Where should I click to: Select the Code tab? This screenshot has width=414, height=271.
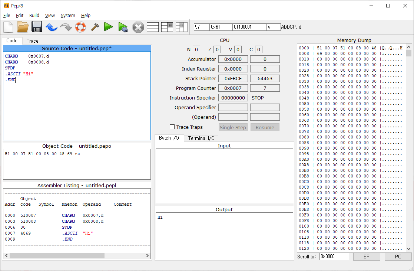(12, 41)
